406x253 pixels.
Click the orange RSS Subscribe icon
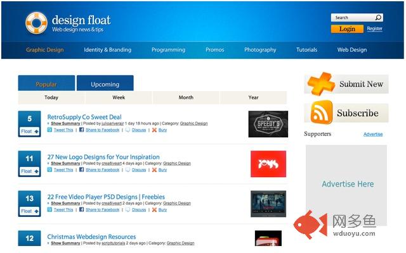point(322,113)
